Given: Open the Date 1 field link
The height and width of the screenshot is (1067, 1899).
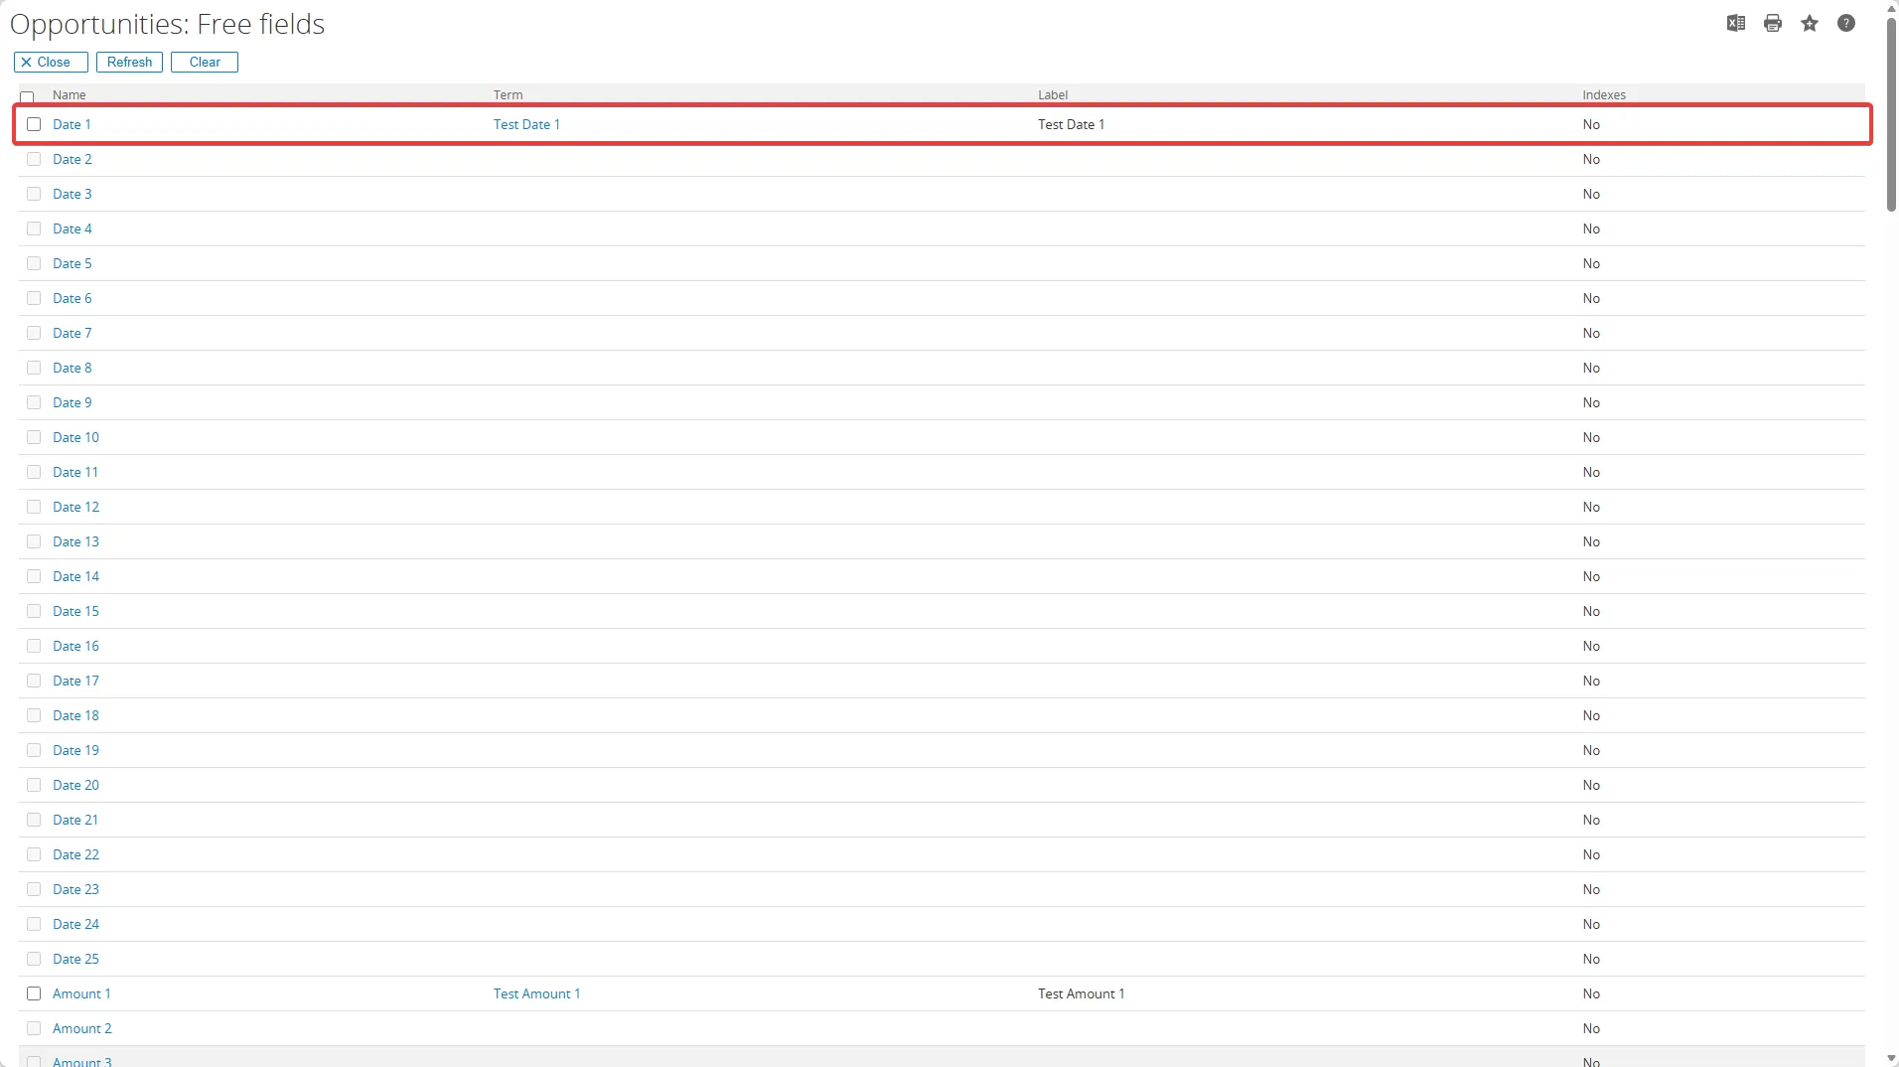Looking at the screenshot, I should coord(72,125).
